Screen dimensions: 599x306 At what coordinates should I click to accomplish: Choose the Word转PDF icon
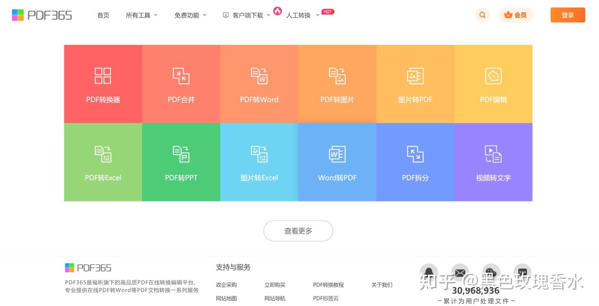point(337,154)
